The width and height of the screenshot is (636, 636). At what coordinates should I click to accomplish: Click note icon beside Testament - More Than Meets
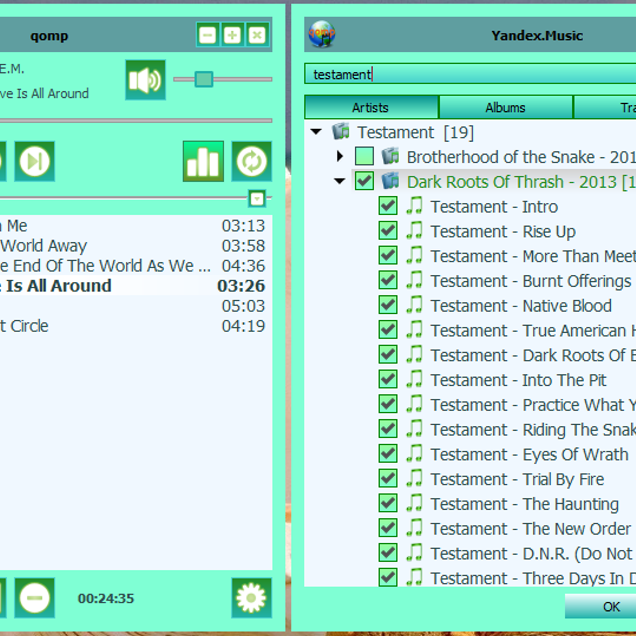[415, 256]
